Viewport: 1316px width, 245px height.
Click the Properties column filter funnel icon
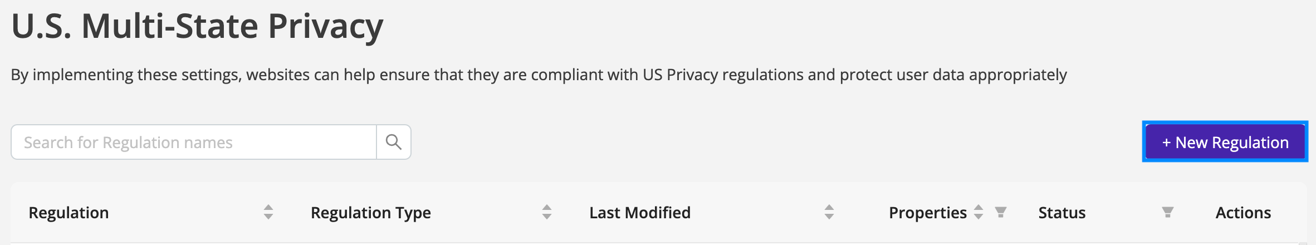tap(1001, 212)
